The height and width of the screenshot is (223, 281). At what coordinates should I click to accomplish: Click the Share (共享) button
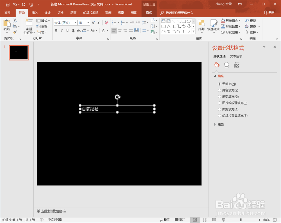tap(269, 13)
